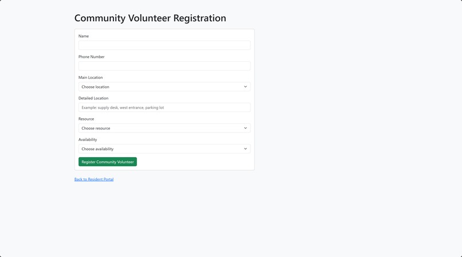Select the 'Choose availability' placeholder text
Viewport: 462px width, 257px height.
coord(97,149)
